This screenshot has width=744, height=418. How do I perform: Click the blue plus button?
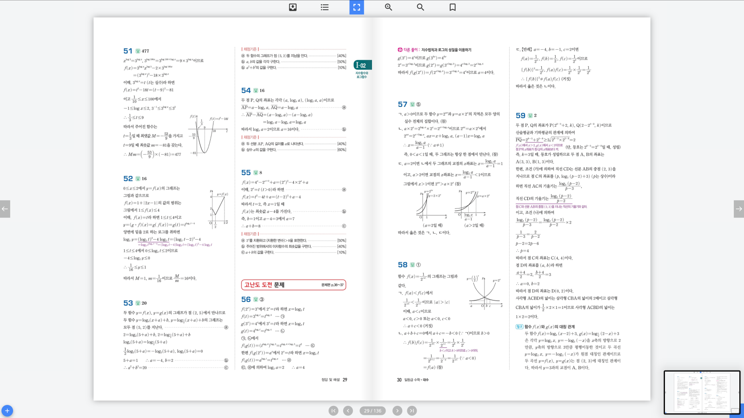(7, 411)
